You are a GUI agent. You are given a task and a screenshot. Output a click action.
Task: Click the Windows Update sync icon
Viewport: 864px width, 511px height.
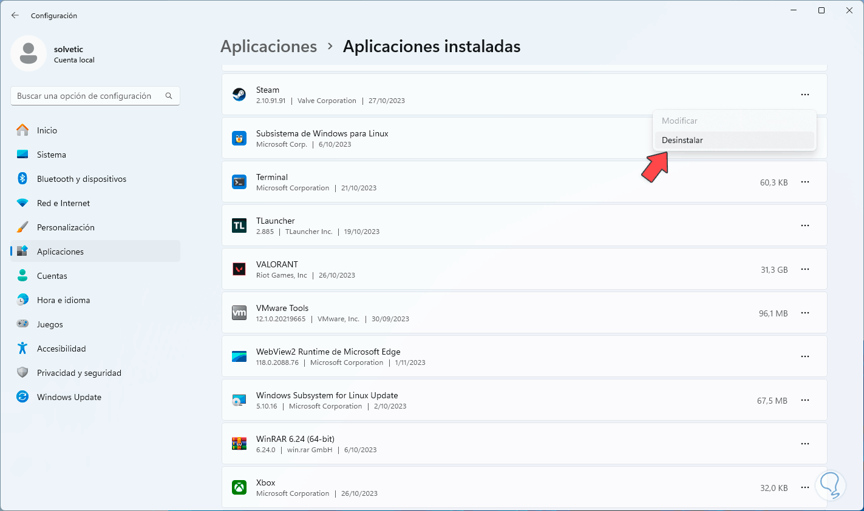click(22, 397)
